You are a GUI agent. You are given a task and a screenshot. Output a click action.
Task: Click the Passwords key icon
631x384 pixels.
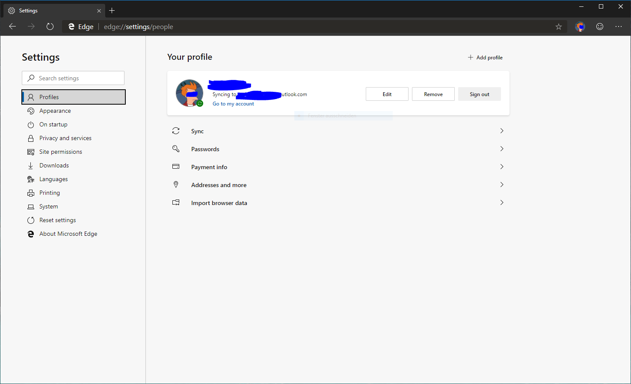[176, 149]
